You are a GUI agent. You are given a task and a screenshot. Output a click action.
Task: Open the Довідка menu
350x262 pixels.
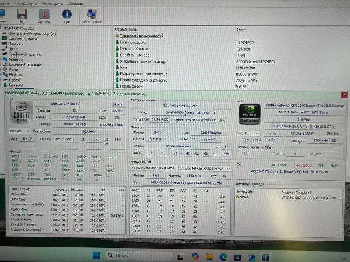pyautogui.click(x=75, y=4)
